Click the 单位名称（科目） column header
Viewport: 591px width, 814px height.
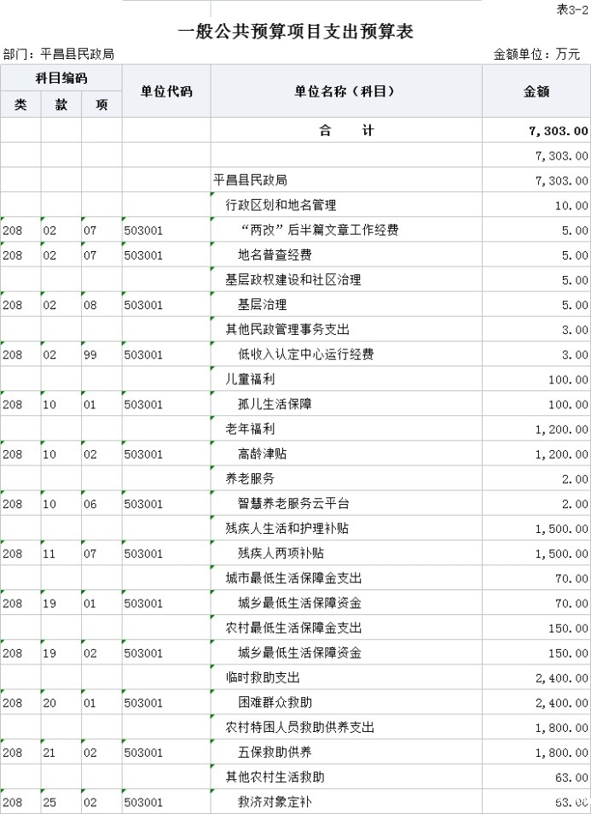[345, 91]
